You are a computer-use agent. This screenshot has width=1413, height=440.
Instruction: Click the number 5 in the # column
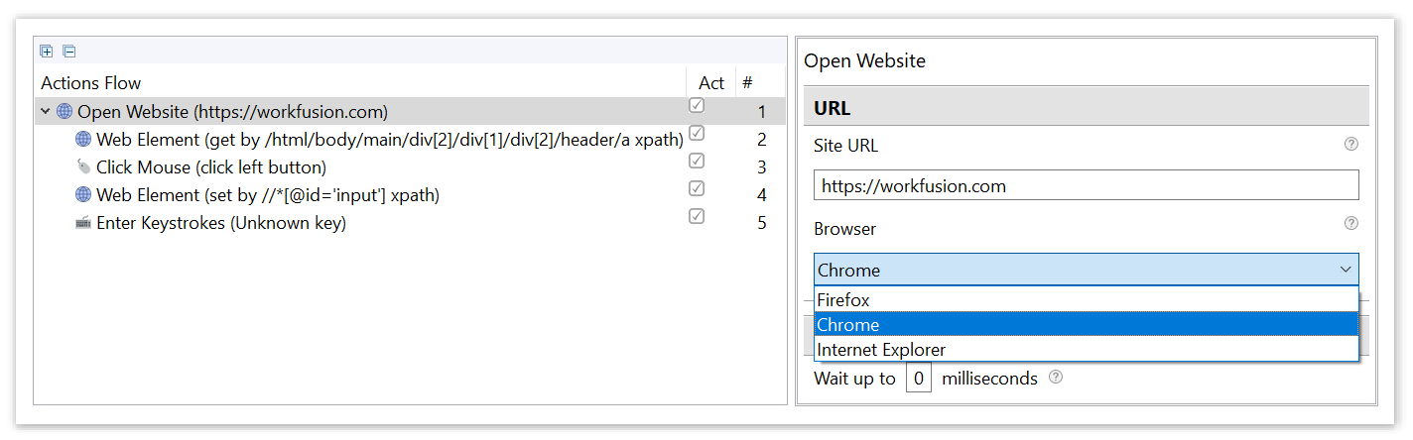(x=762, y=223)
